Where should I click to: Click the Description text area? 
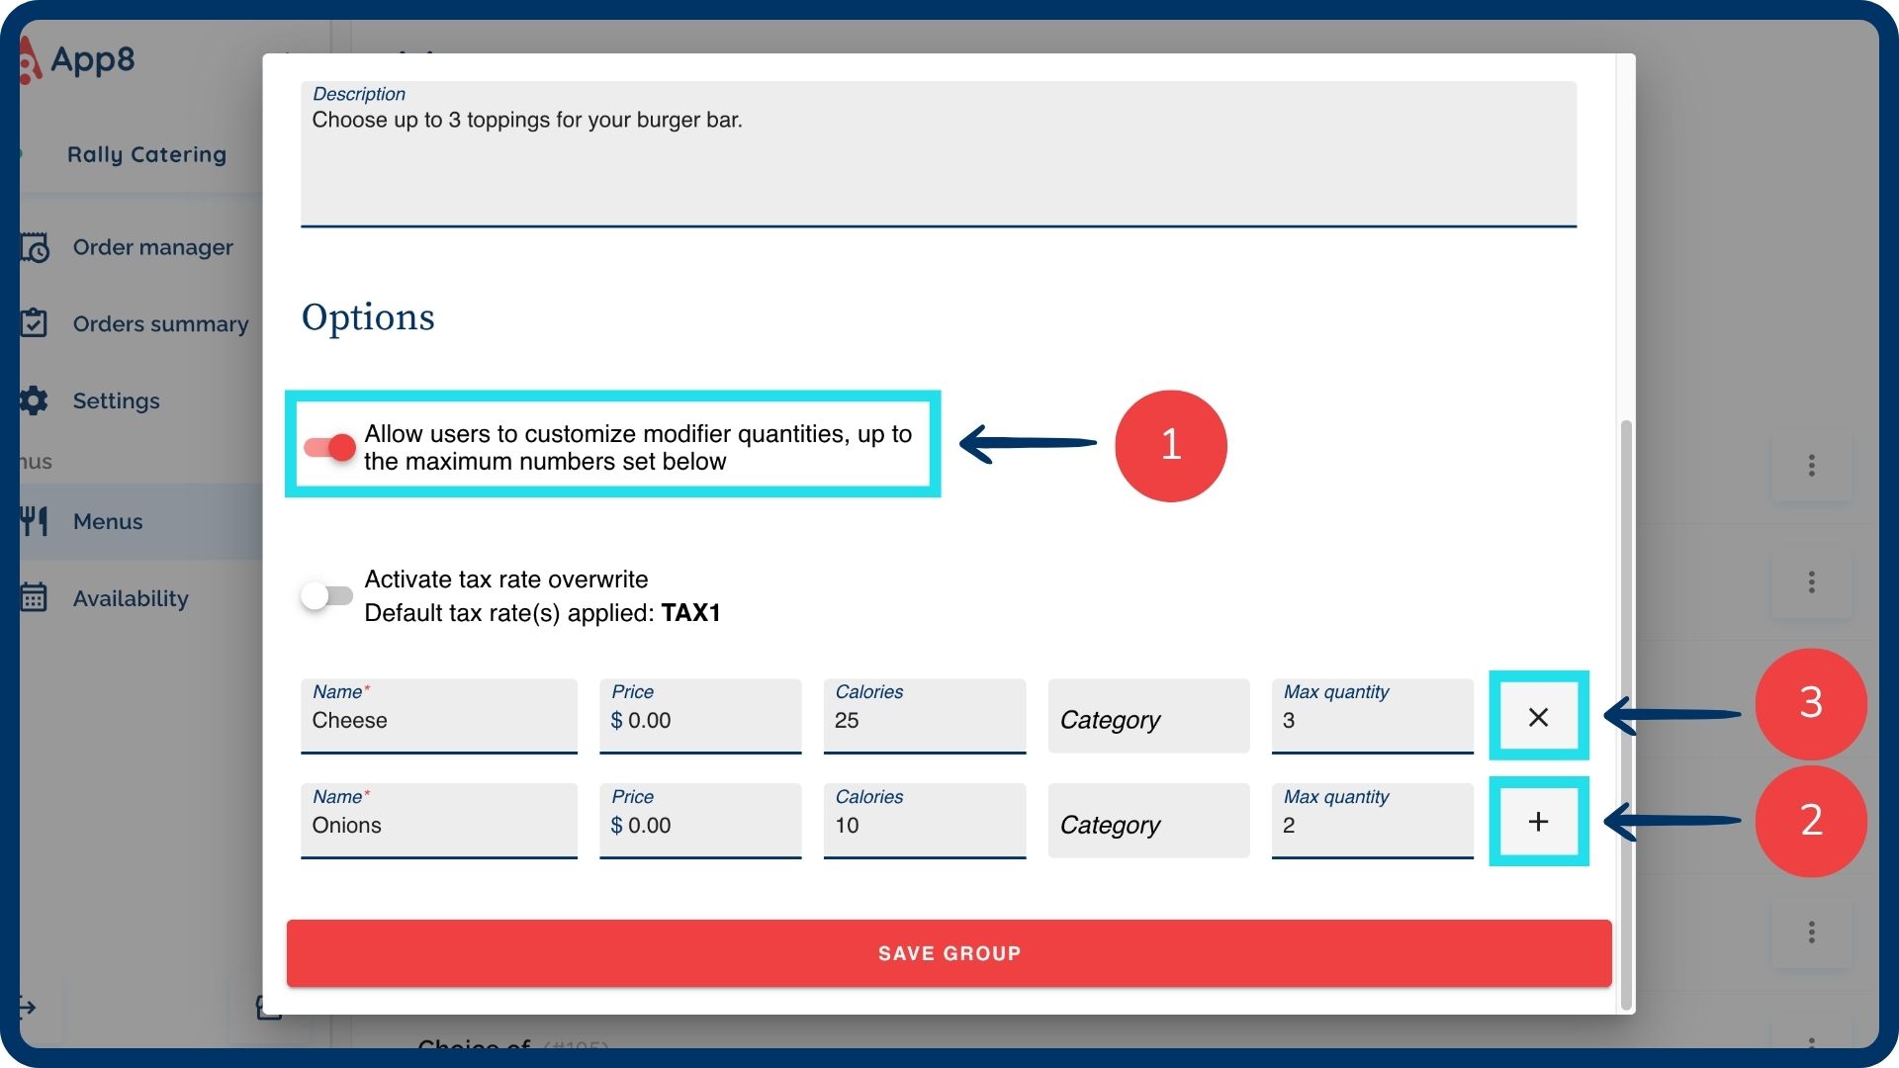pyautogui.click(x=938, y=158)
